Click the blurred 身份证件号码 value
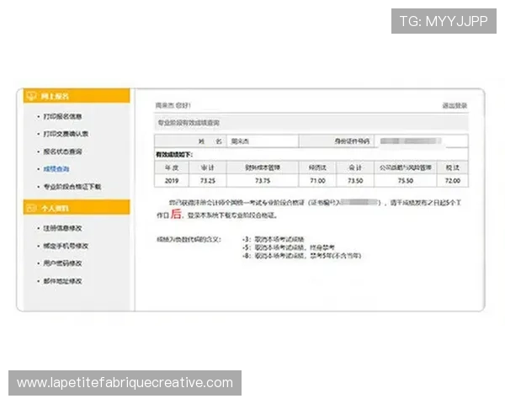The image size is (505, 404). pos(411,141)
